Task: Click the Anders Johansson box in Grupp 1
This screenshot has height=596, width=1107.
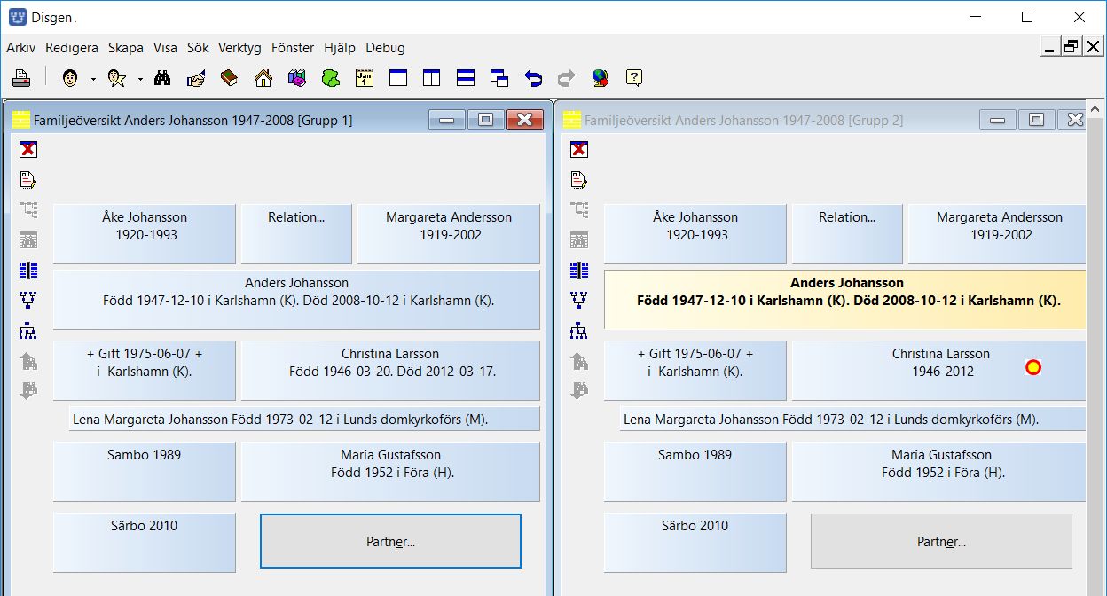Action: pyautogui.click(x=296, y=300)
